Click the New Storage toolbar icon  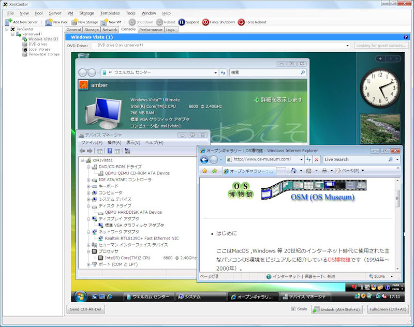[74, 22]
